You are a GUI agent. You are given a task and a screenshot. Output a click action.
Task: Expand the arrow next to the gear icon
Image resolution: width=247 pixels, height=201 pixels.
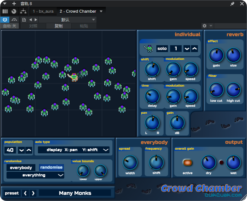coord(211,26)
